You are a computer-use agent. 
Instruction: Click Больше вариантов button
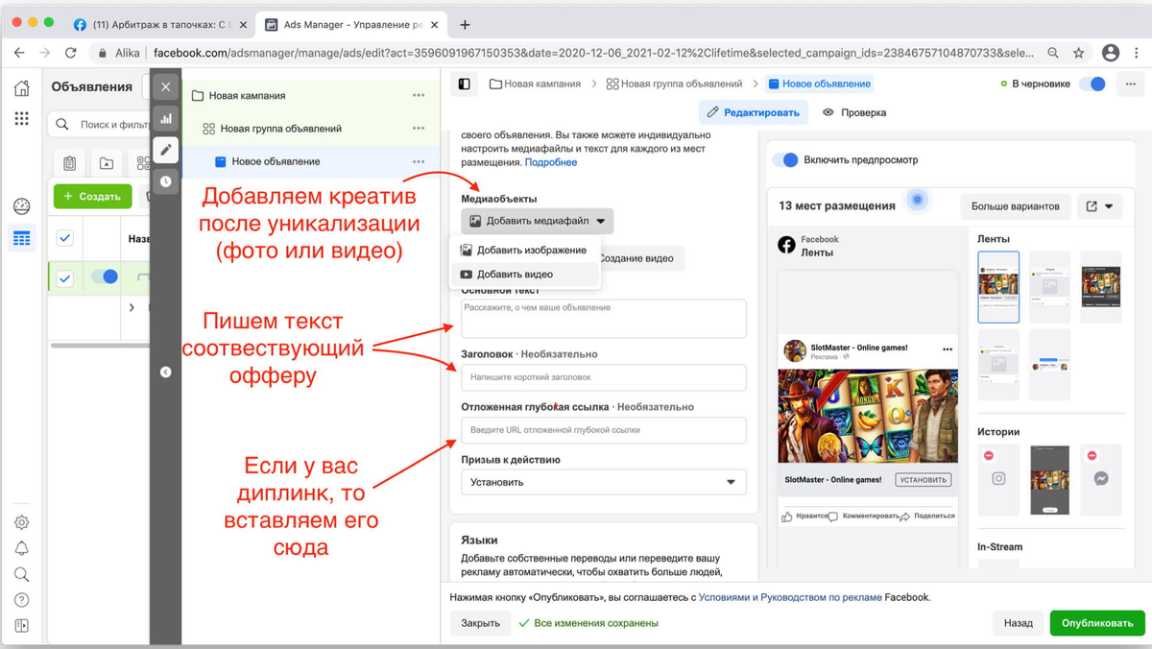pyautogui.click(x=1015, y=205)
